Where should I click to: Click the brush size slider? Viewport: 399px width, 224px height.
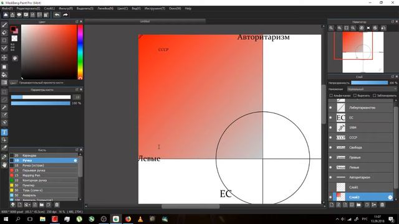click(x=41, y=97)
